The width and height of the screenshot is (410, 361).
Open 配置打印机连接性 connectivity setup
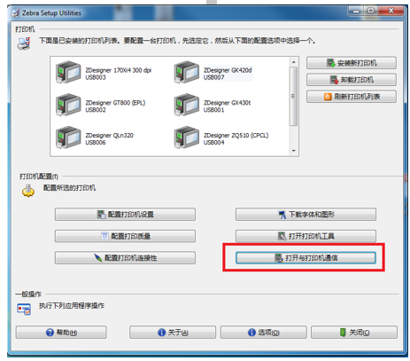pos(125,258)
